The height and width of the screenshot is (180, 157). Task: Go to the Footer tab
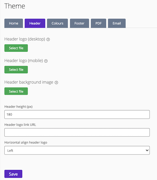pos(79,23)
